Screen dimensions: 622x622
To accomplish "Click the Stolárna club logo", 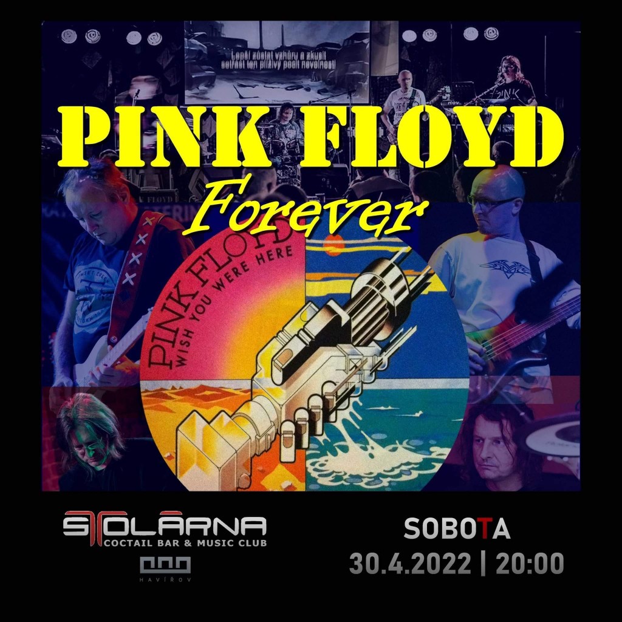I will [x=165, y=528].
